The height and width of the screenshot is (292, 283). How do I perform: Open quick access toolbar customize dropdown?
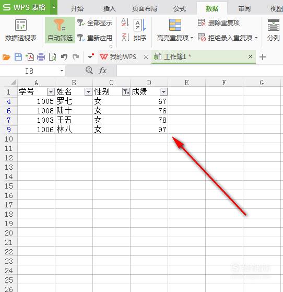(91, 56)
